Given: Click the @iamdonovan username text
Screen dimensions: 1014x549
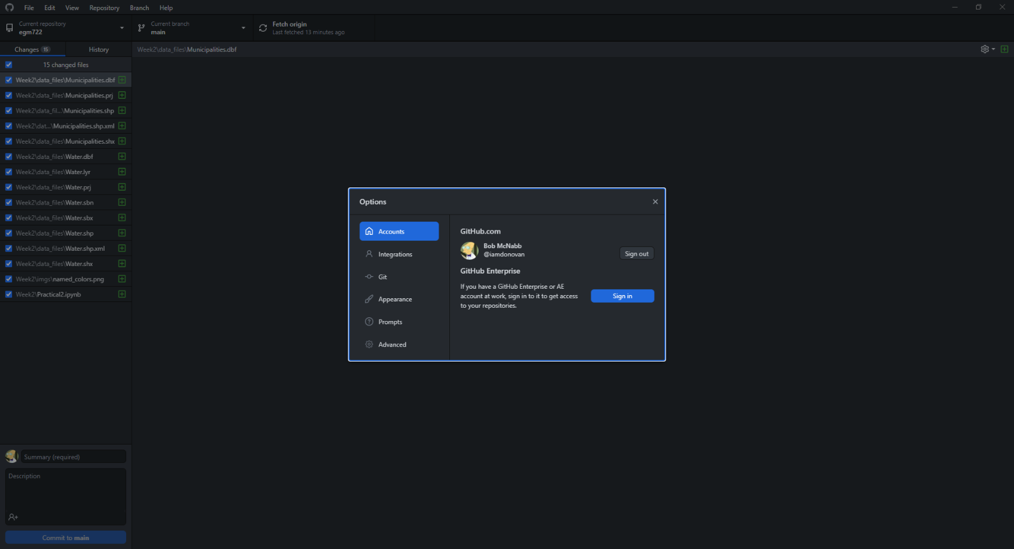Looking at the screenshot, I should tap(504, 255).
